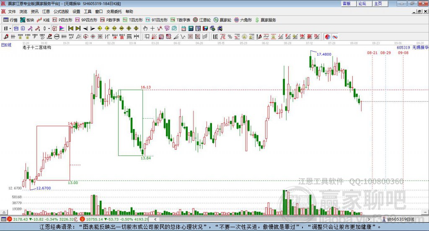Switch to the K线 chart view
The height and width of the screenshot is (231, 429).
point(43,20)
